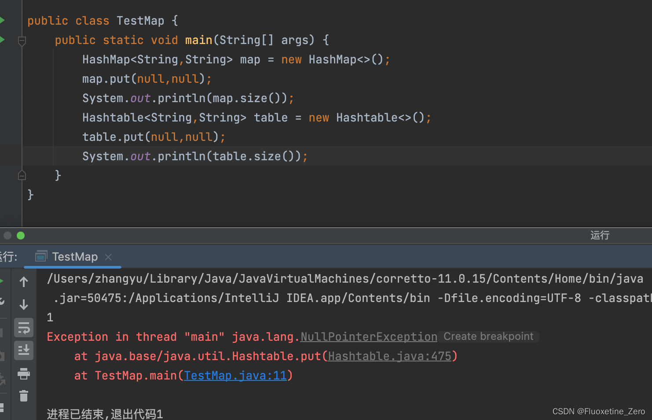
Task: Click the Create breakpoint button
Action: [x=488, y=336]
